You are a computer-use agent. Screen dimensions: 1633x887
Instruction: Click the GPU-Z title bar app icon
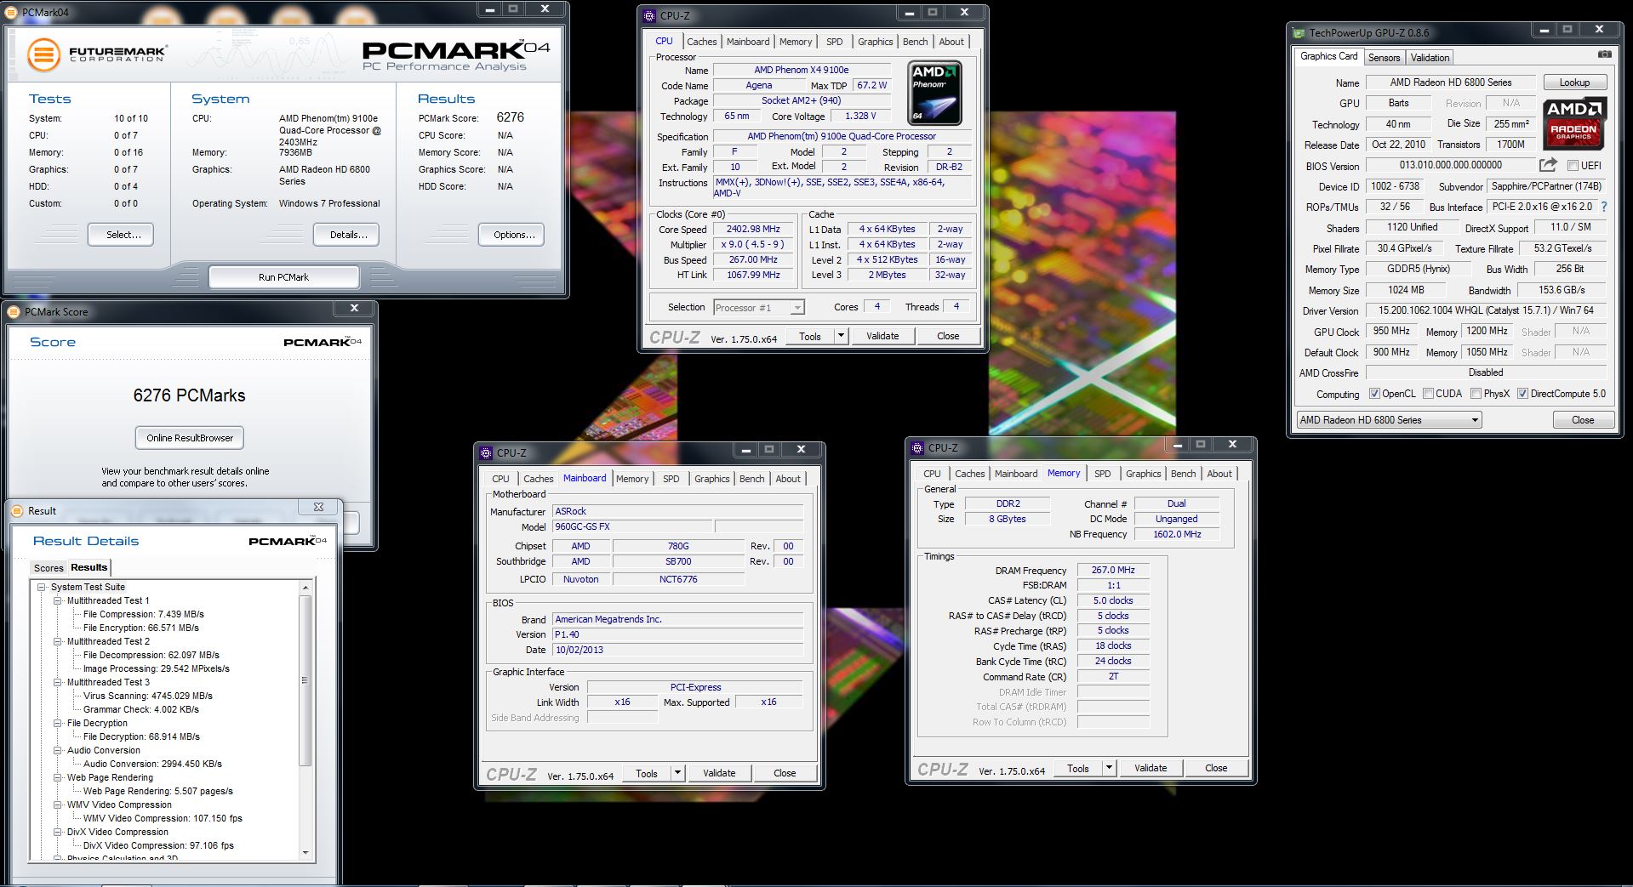1299,33
